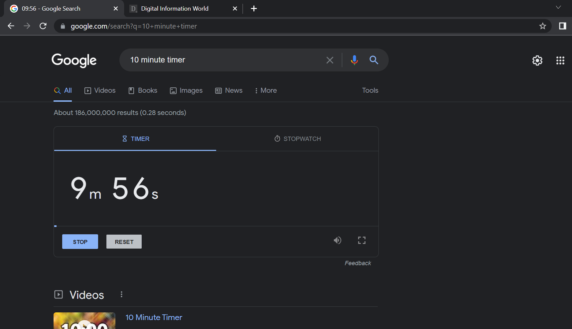Image resolution: width=572 pixels, height=329 pixels.
Task: Select the TIMER tab
Action: coord(135,139)
